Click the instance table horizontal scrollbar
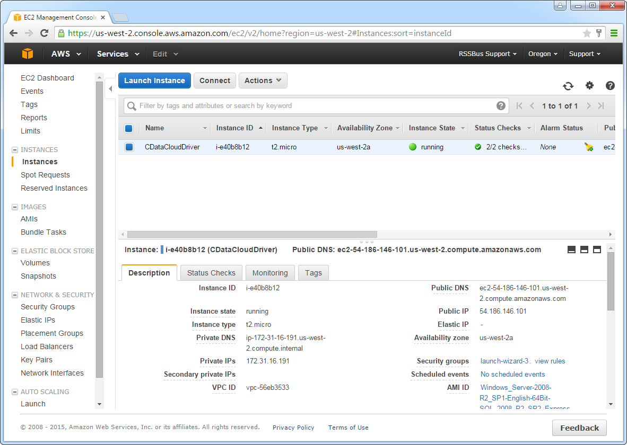The image size is (627, 445). tap(252, 235)
